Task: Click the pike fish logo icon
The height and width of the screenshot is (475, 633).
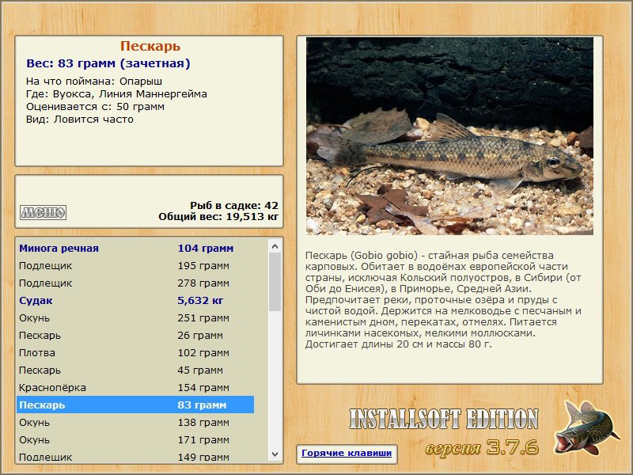Action: (x=587, y=427)
